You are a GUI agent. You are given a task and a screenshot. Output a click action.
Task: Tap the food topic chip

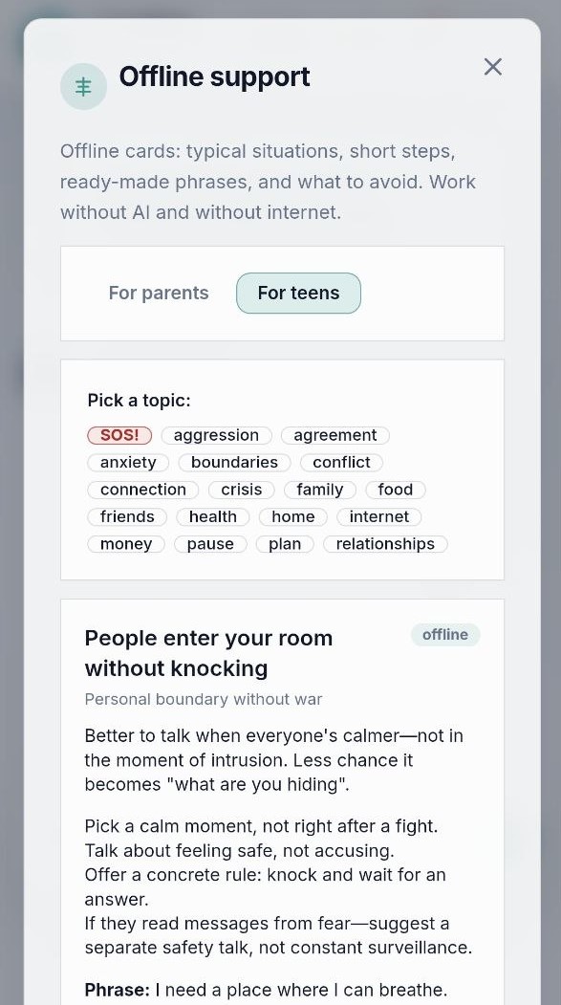(x=395, y=490)
